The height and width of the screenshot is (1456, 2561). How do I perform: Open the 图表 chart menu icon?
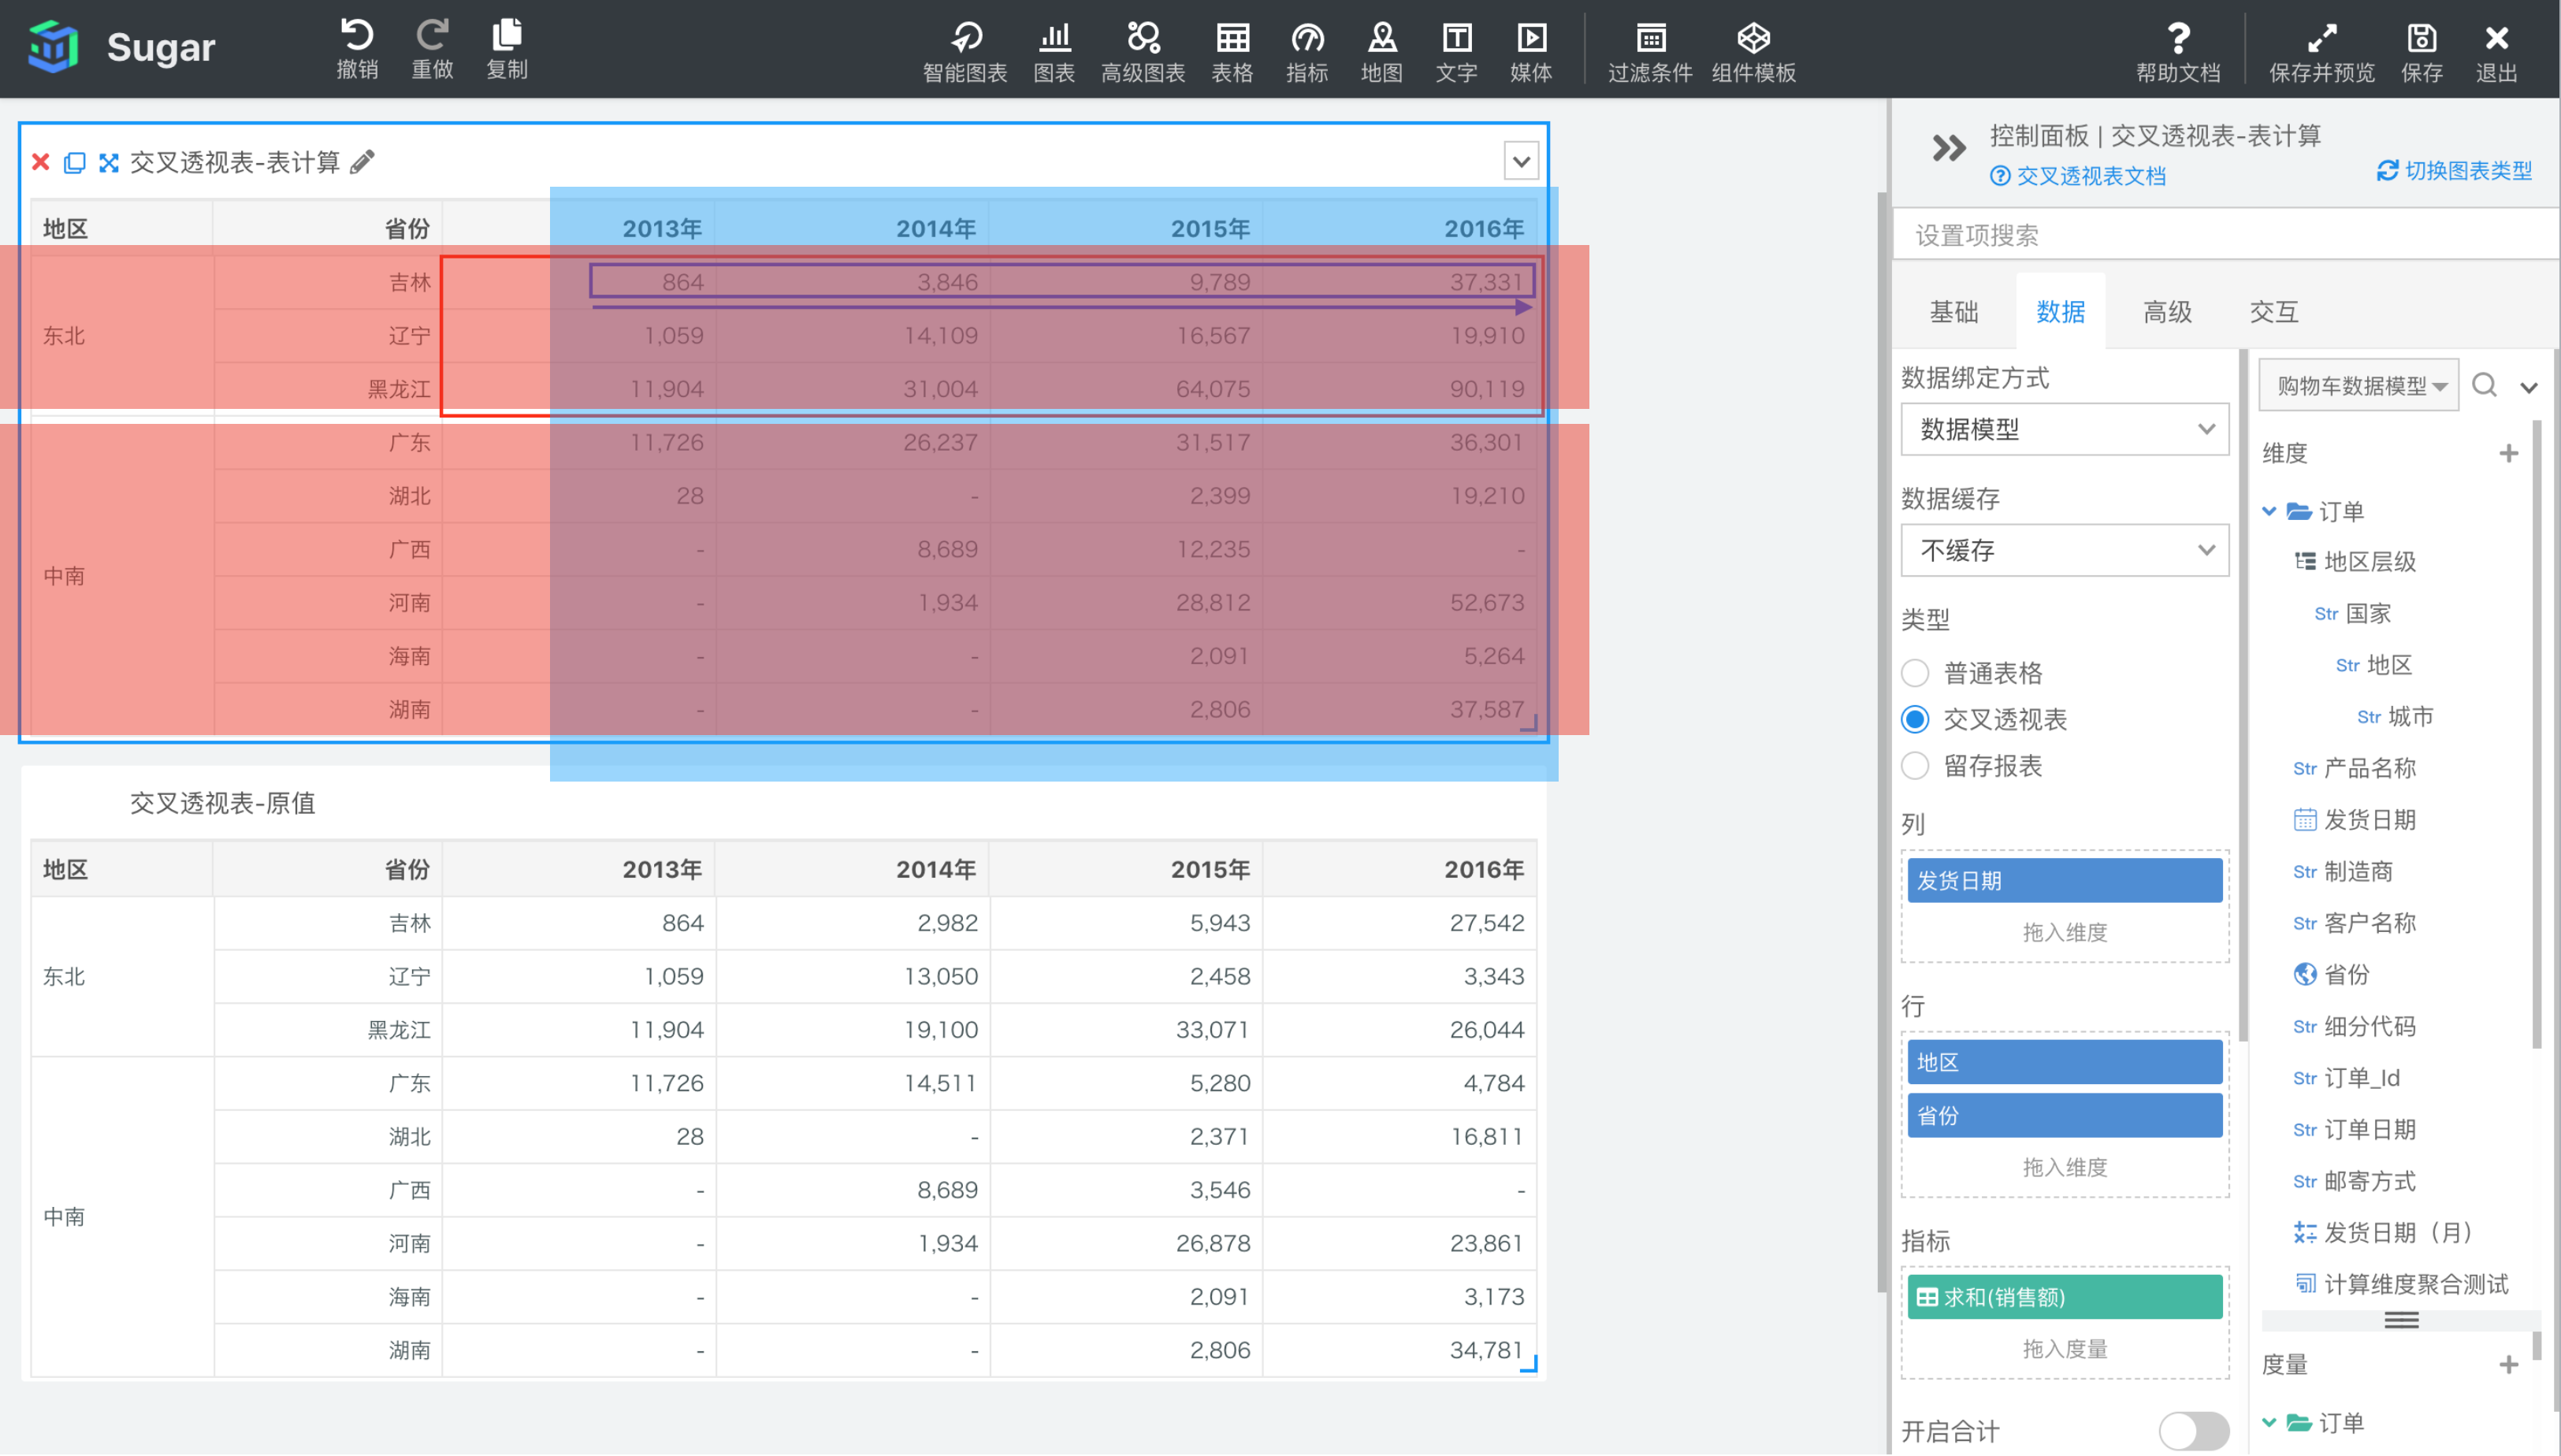tap(1054, 52)
